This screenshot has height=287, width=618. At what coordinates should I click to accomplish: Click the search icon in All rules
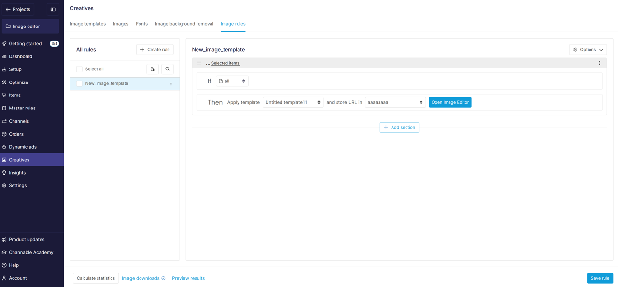(x=168, y=69)
